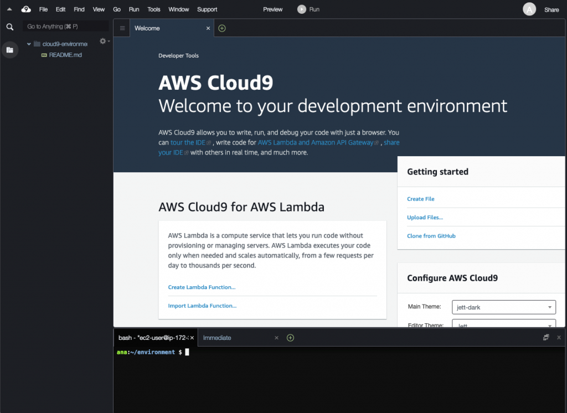Click the terminal prompt area
The width and height of the screenshot is (567, 413).
tap(339, 380)
